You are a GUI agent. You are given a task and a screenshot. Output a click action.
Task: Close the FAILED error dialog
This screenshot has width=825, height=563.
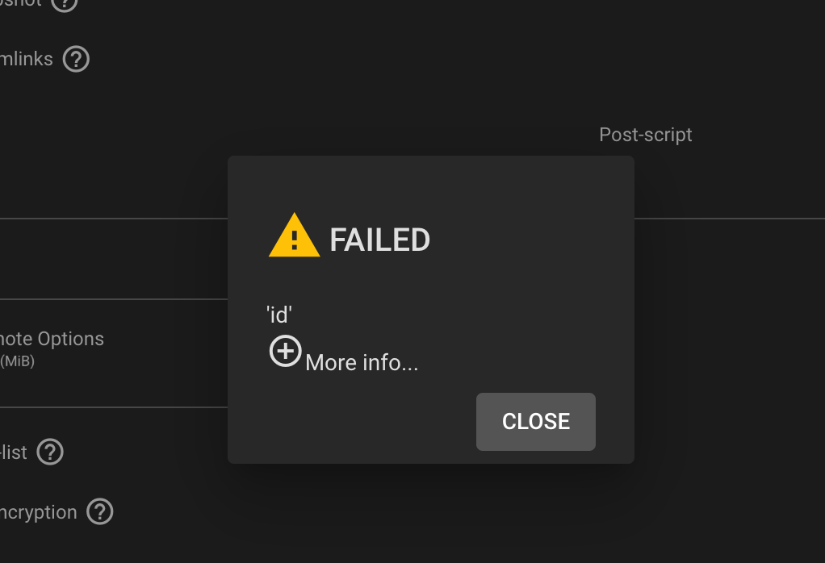[x=536, y=422]
